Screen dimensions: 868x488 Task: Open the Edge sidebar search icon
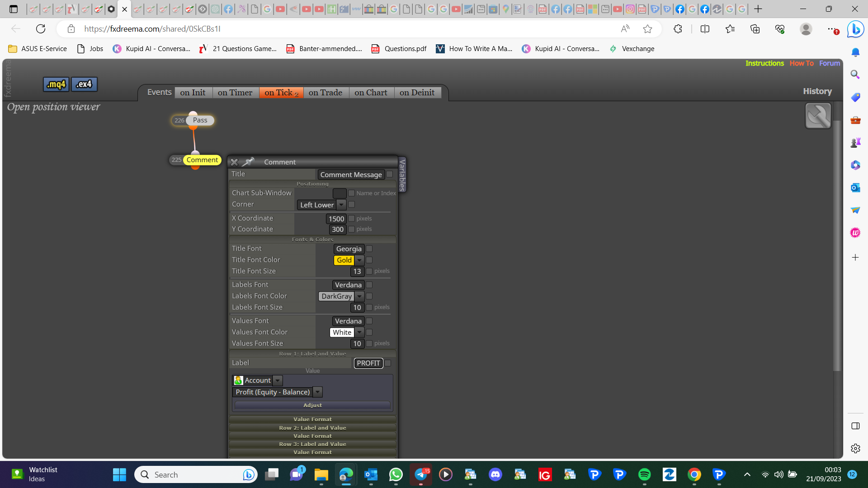855,75
